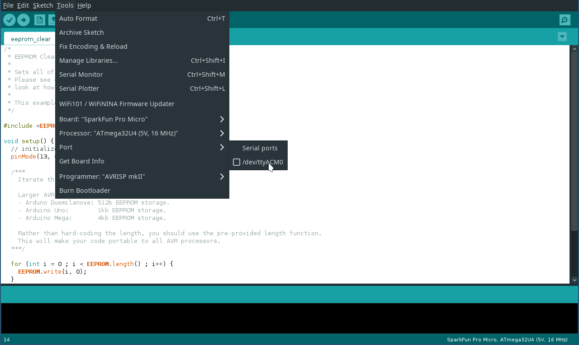Enable the /dev/ttyACM0 port checkbox
Image resolution: width=579 pixels, height=345 pixels.
[x=237, y=162]
